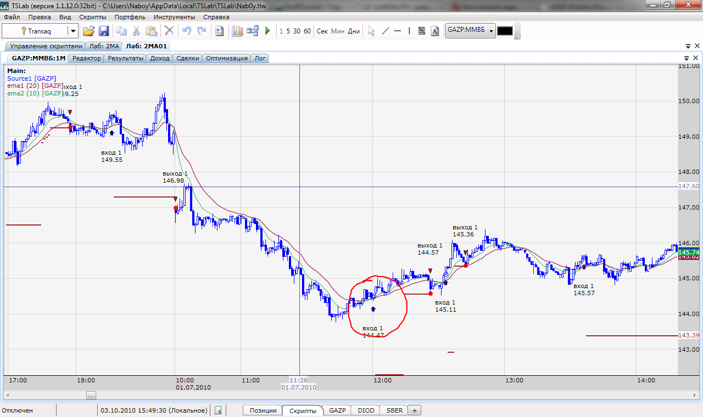Select the GAZP:ММВБ:1М chart tab
This screenshot has height=417, width=703.
point(38,58)
